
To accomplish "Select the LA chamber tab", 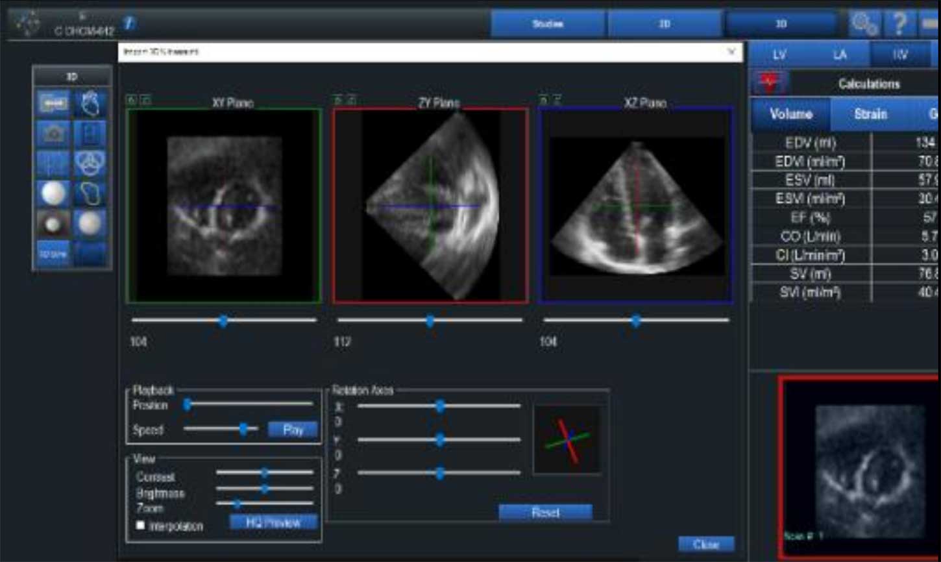I will 840,55.
